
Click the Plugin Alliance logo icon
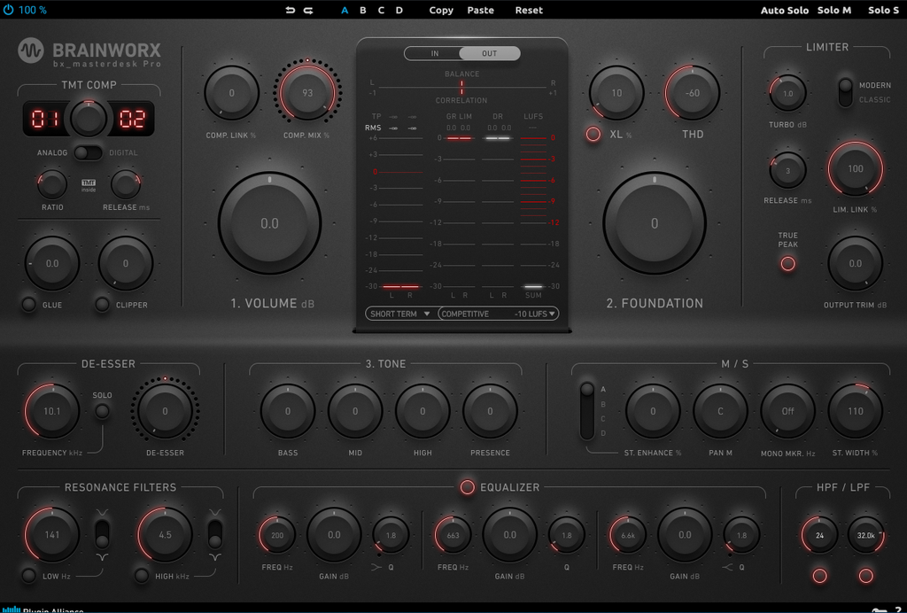click(12, 609)
